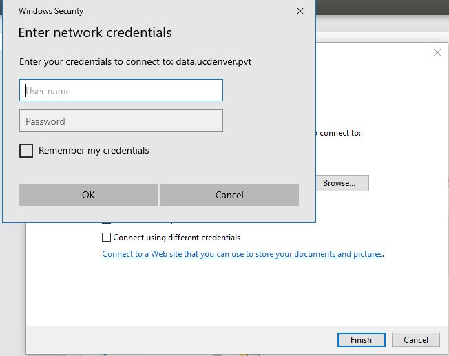Close the Windows Security dialog with X
The height and width of the screenshot is (356, 449).
tap(300, 11)
